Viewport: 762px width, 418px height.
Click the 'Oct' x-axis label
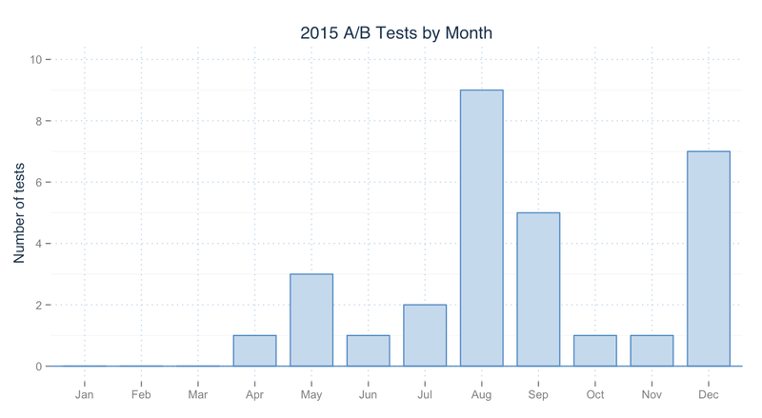pyautogui.click(x=594, y=394)
